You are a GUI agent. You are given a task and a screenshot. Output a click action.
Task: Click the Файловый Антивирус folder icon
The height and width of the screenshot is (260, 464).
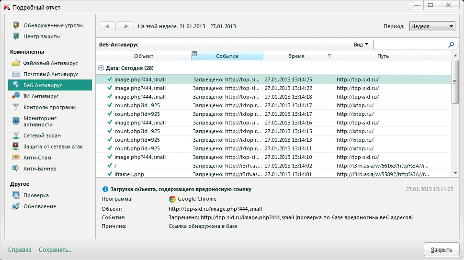(x=16, y=63)
